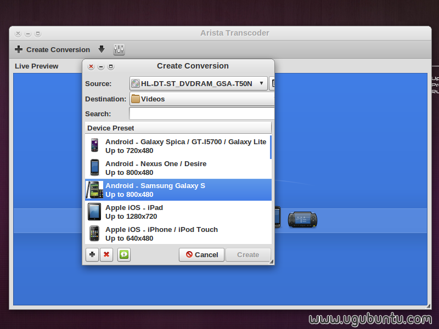
Task: Click the Device Preset column header
Action: (178, 128)
